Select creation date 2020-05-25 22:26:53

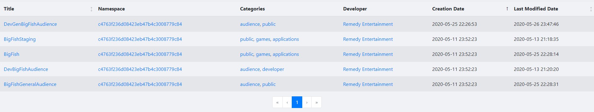tap(454, 24)
